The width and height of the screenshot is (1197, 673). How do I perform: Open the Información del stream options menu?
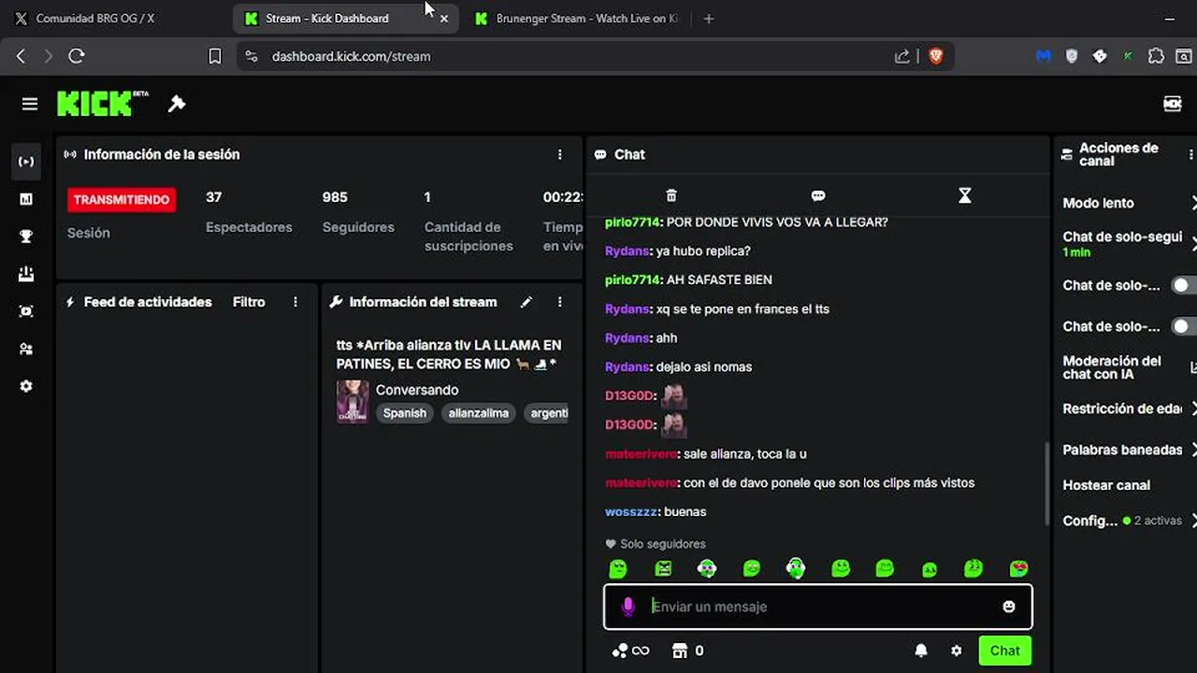pyautogui.click(x=560, y=302)
